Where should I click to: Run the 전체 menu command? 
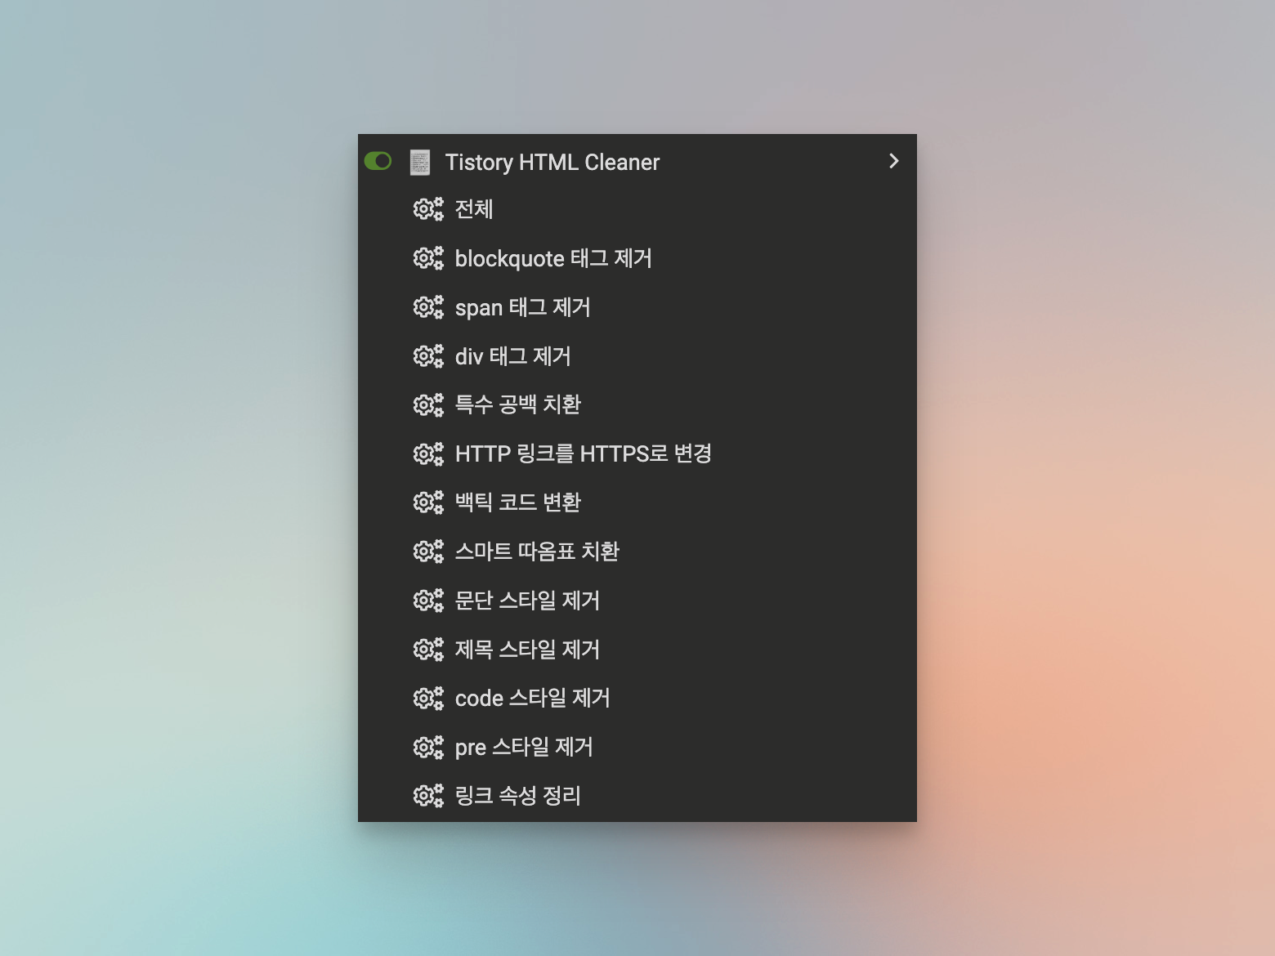474,209
